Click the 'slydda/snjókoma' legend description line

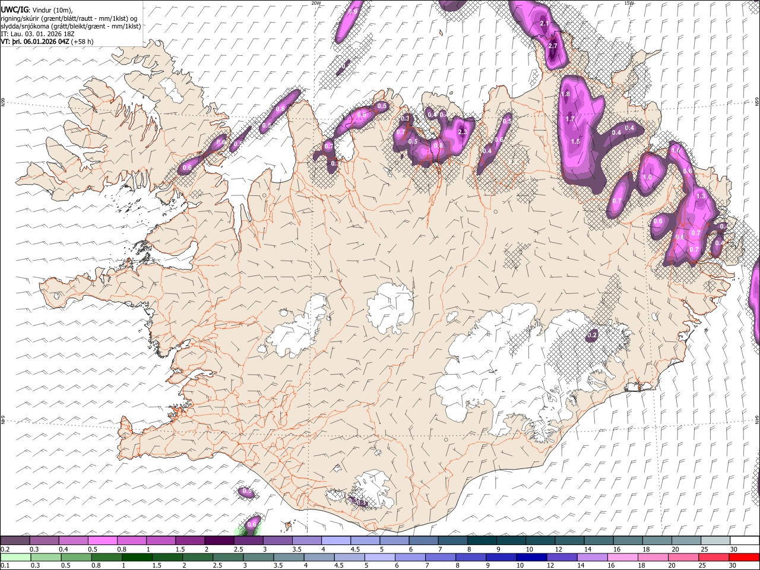pyautogui.click(x=71, y=26)
